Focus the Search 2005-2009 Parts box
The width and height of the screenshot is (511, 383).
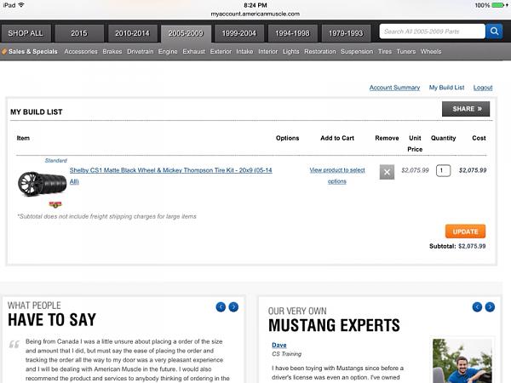[x=430, y=31]
